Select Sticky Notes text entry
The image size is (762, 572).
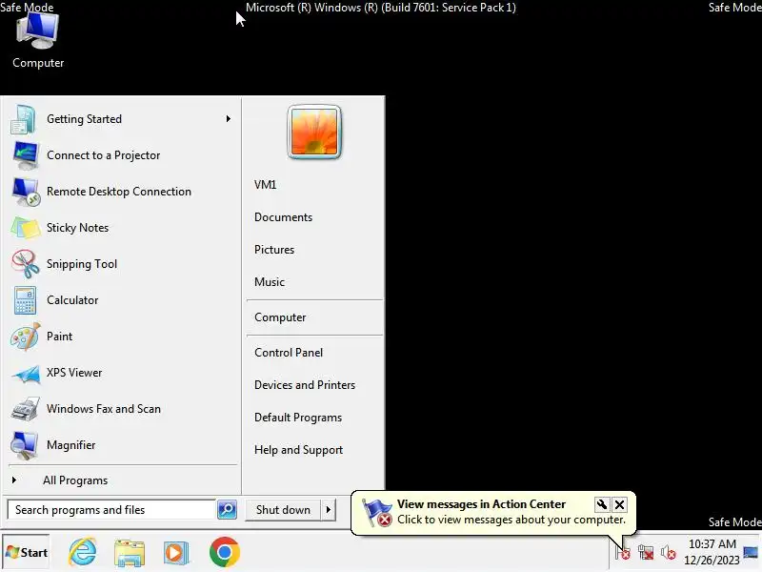tap(78, 228)
